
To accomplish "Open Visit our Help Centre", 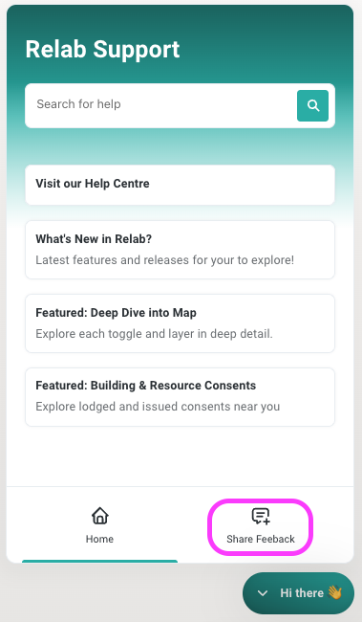I will (x=180, y=185).
